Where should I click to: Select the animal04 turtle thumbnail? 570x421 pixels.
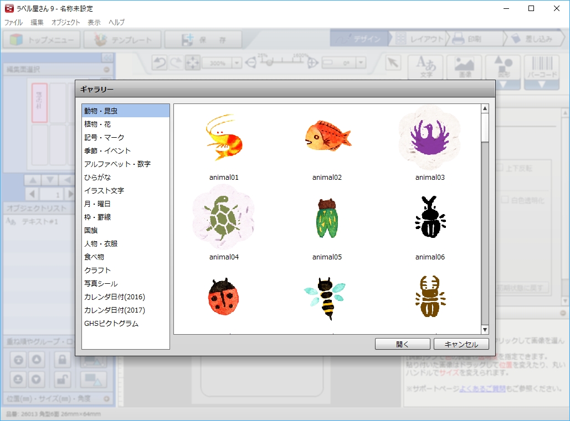(x=223, y=217)
